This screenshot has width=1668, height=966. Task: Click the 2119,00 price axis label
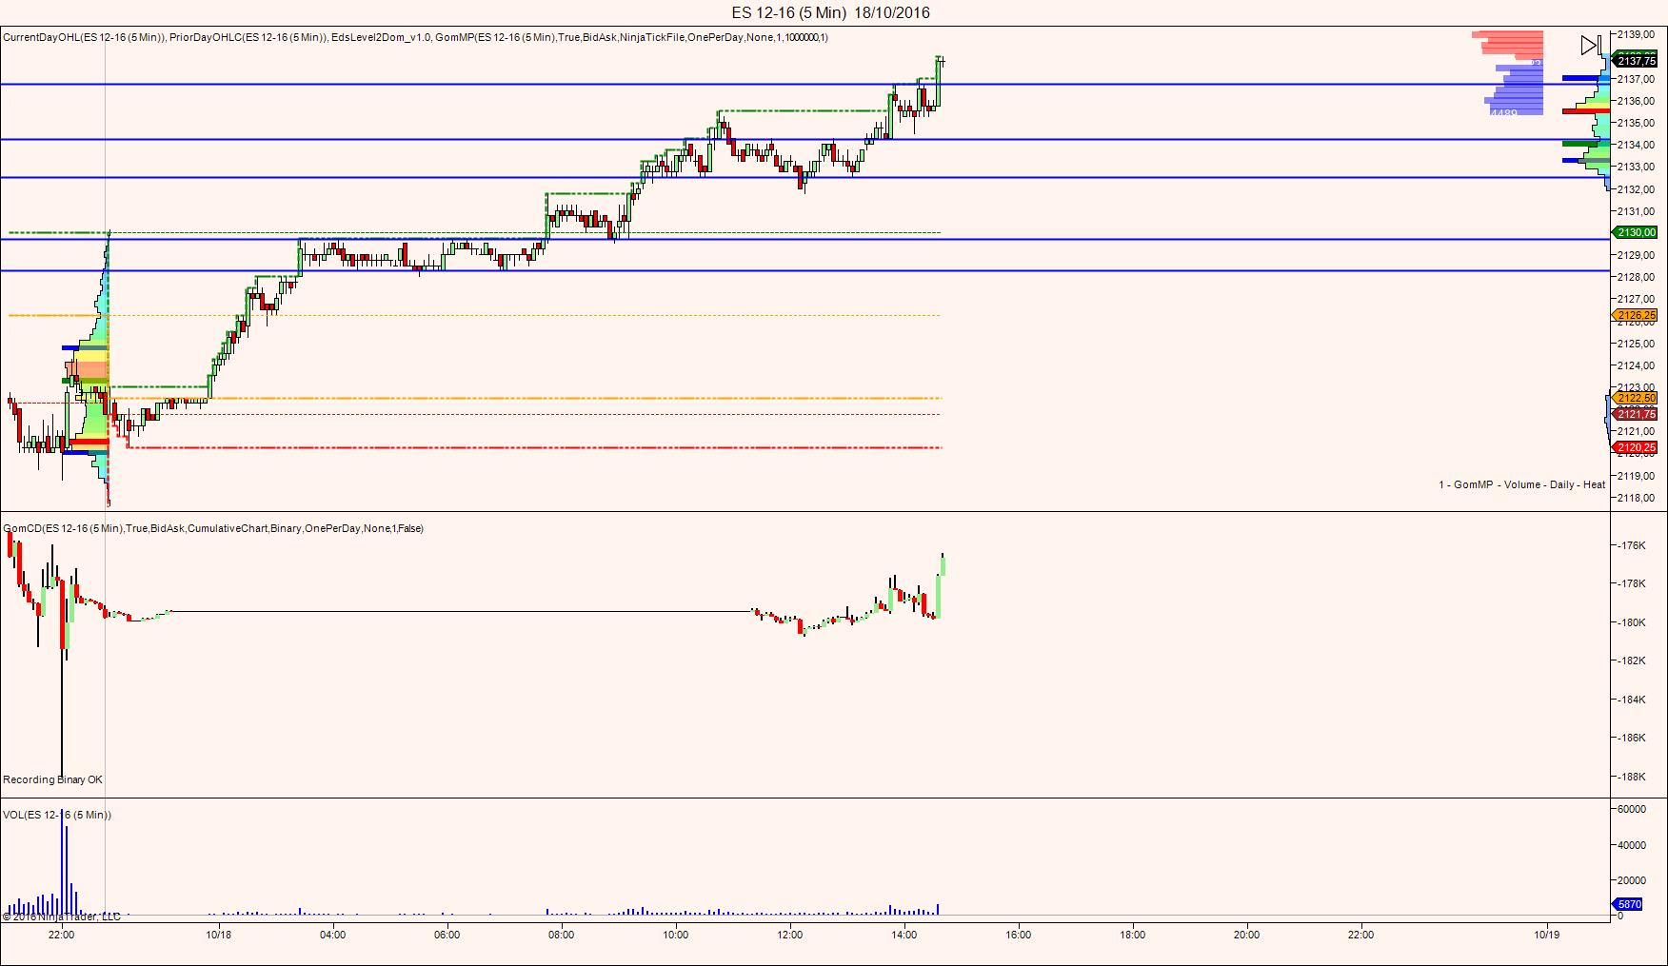coord(1636,476)
